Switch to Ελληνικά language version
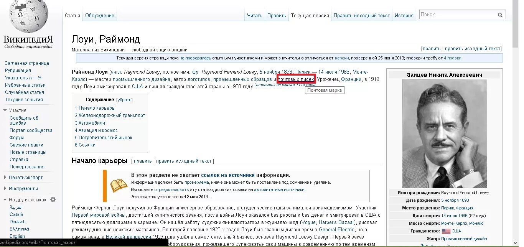 point(20,229)
